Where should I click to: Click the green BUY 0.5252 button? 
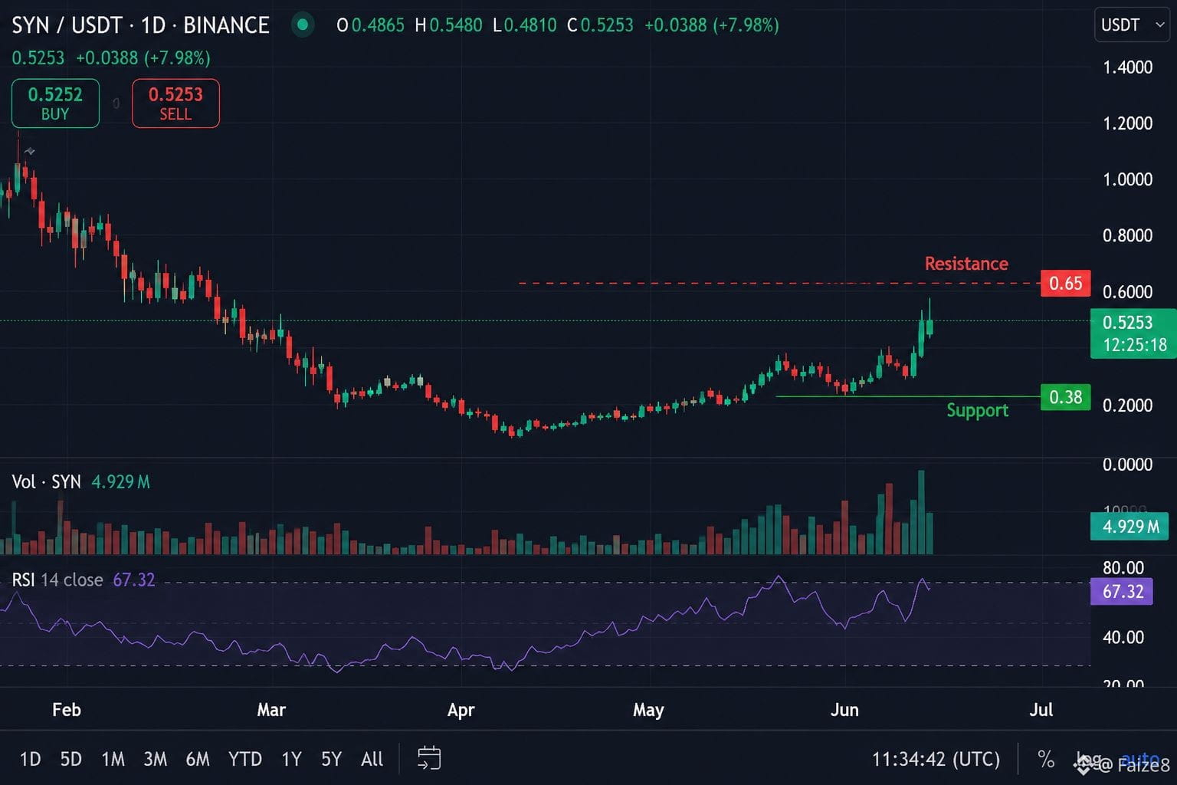55,103
